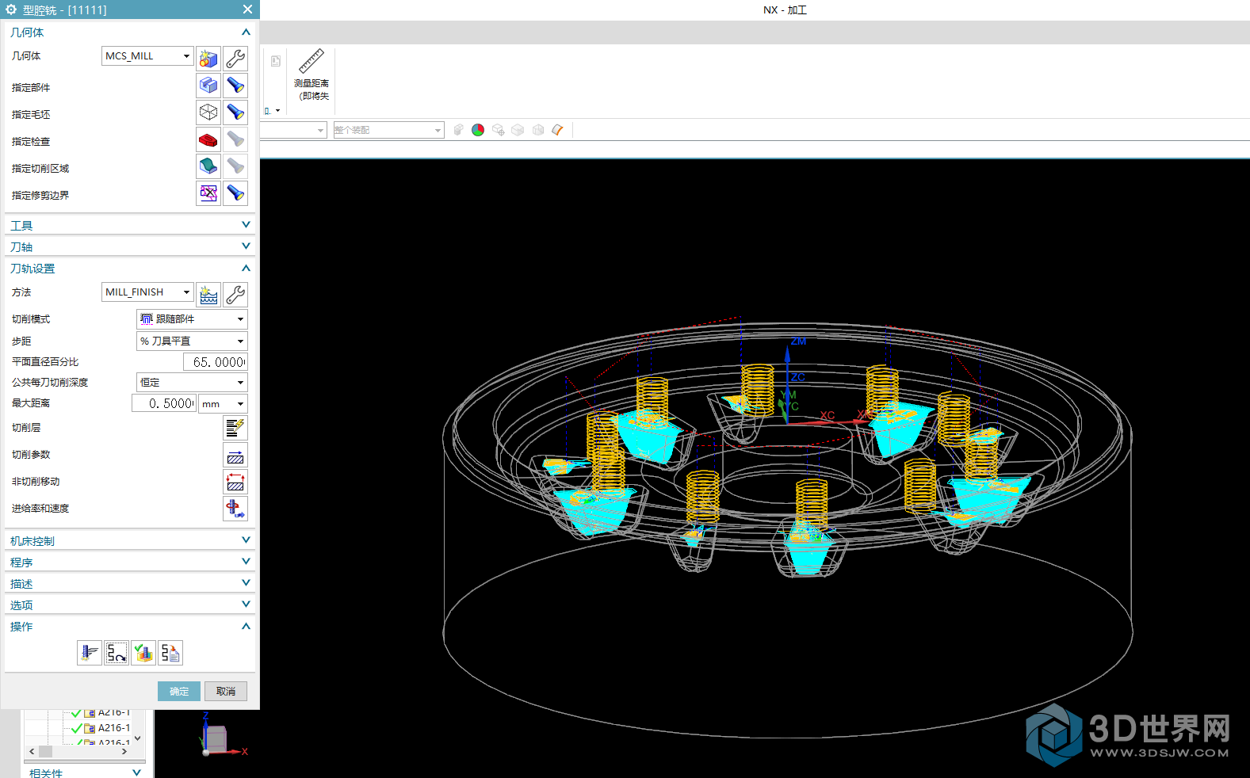Click the maximum distance field 0.5000
The width and height of the screenshot is (1250, 778).
pos(164,404)
